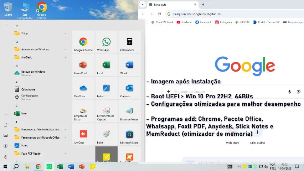Open the Bloco de Notas tile
This screenshot has height=171, width=304.
[x=129, y=111]
